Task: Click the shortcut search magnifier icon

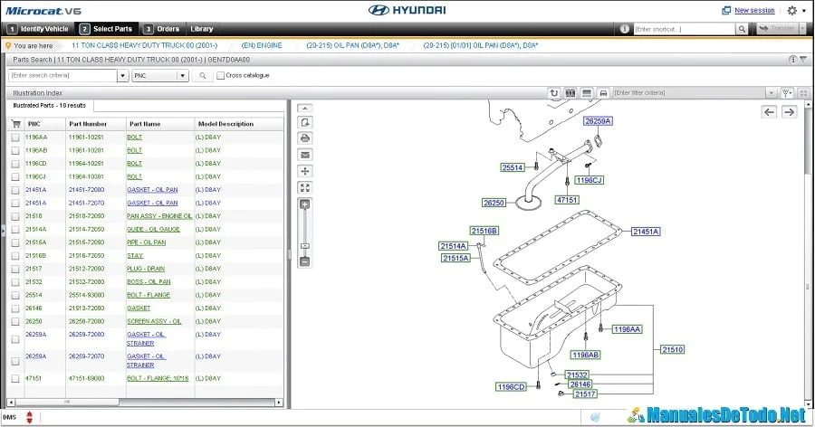Action: (742, 29)
